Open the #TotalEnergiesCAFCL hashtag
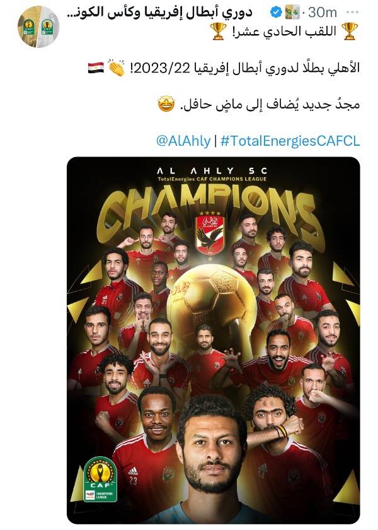 click(290, 141)
